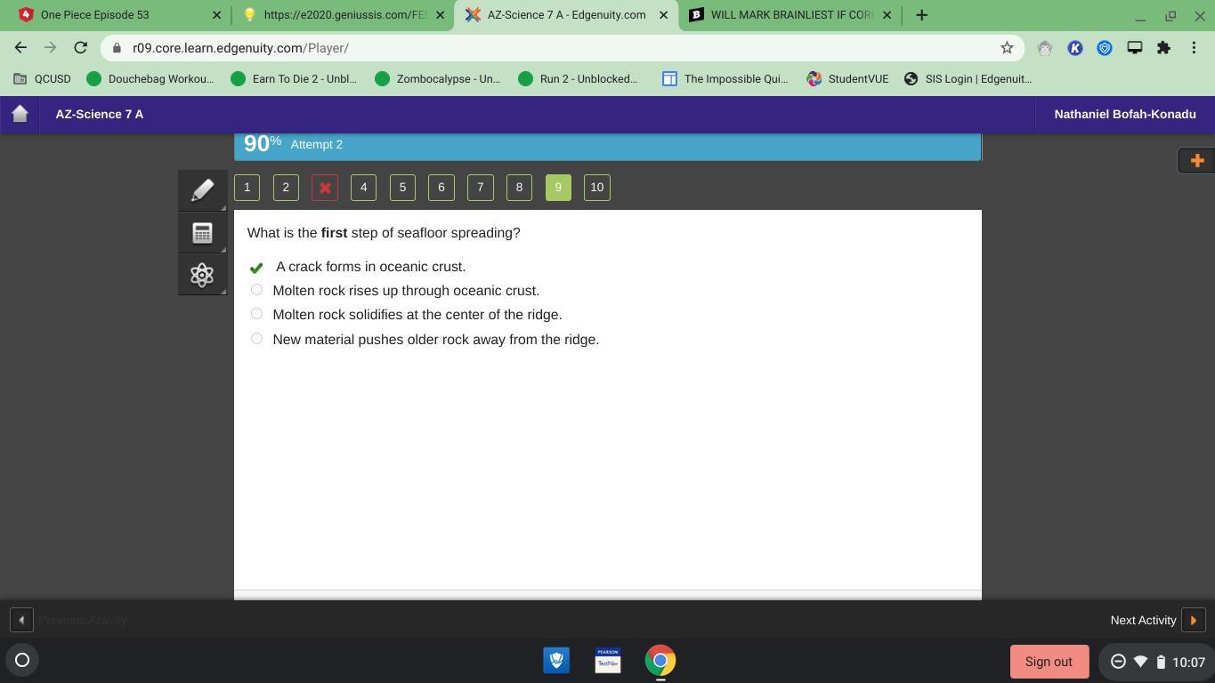
Task: Switch to AZ-Science 7 A Edgenuity tab
Action: click(x=564, y=15)
